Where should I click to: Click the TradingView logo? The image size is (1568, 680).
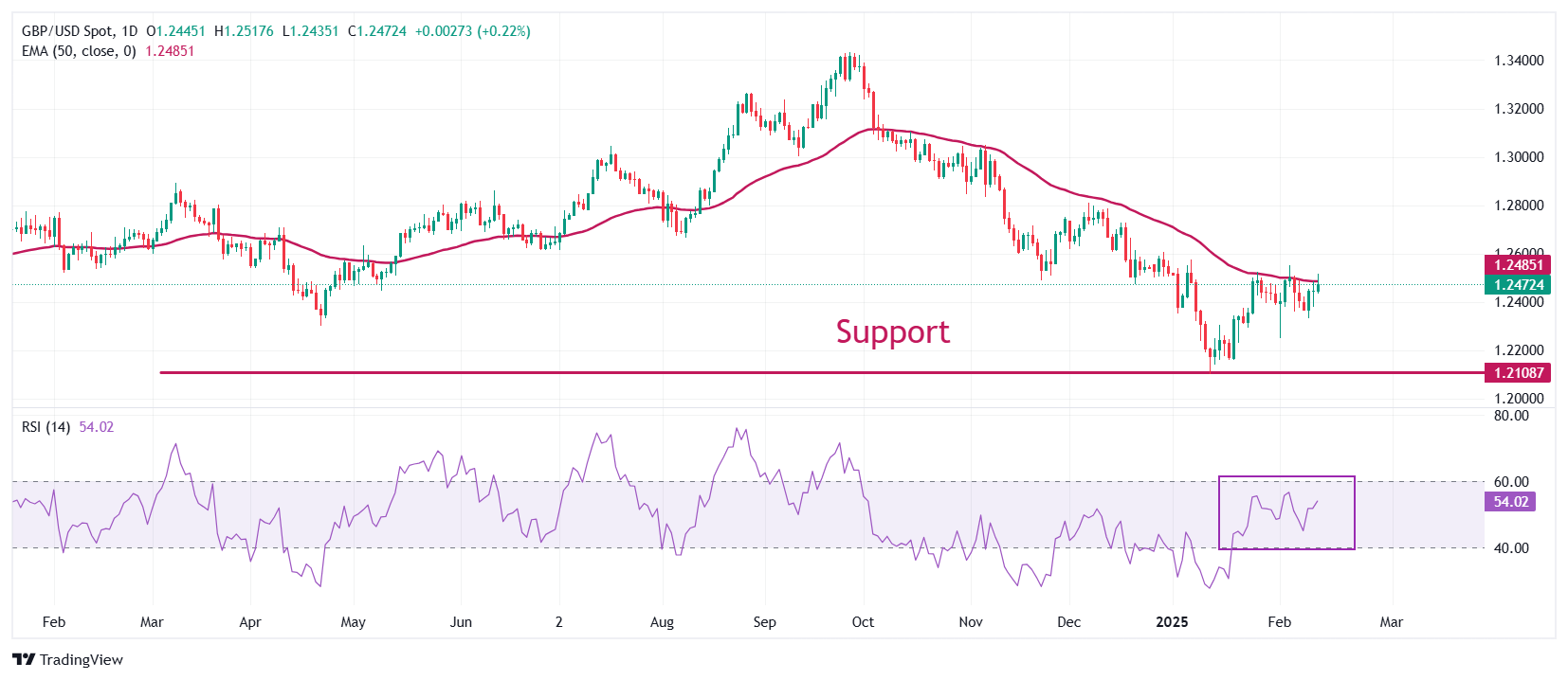point(67,659)
